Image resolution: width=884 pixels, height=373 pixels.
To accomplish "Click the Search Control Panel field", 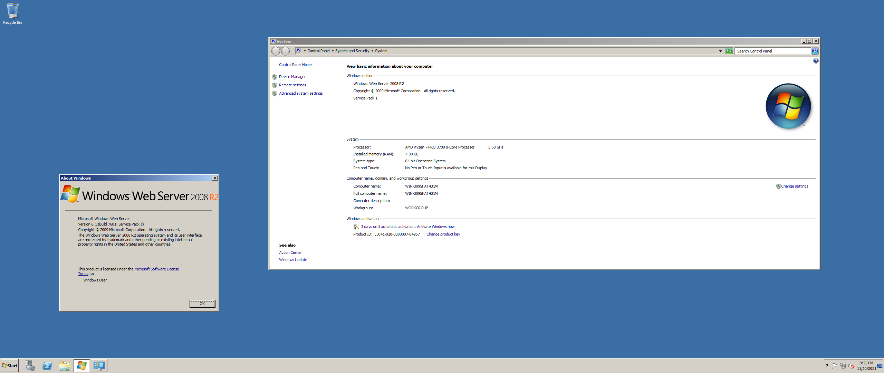I will click(773, 51).
